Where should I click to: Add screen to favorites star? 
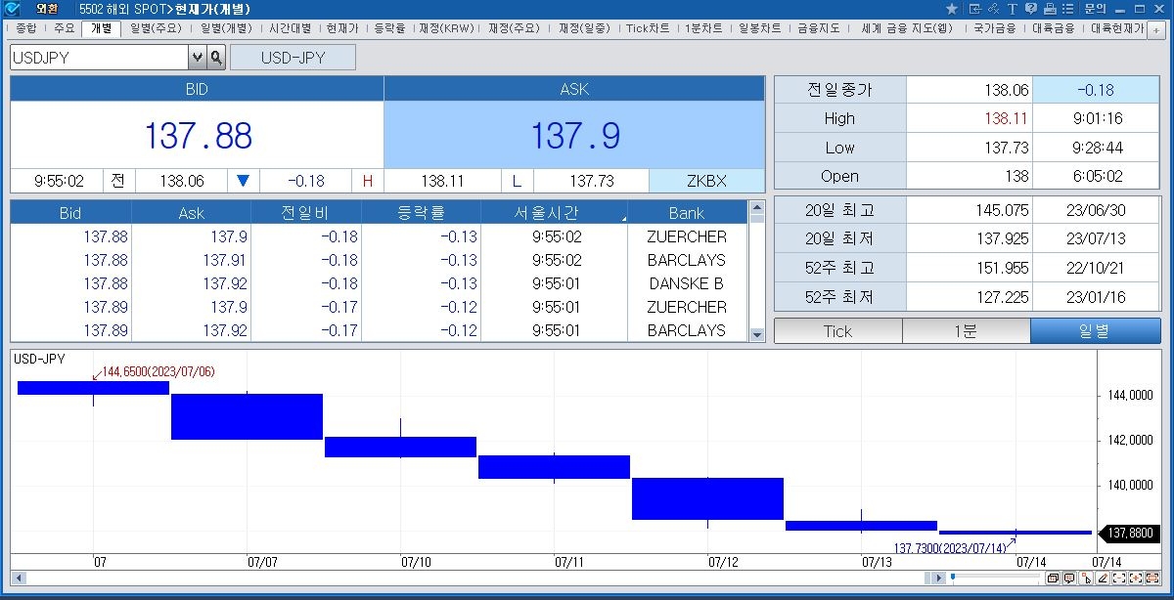click(952, 9)
